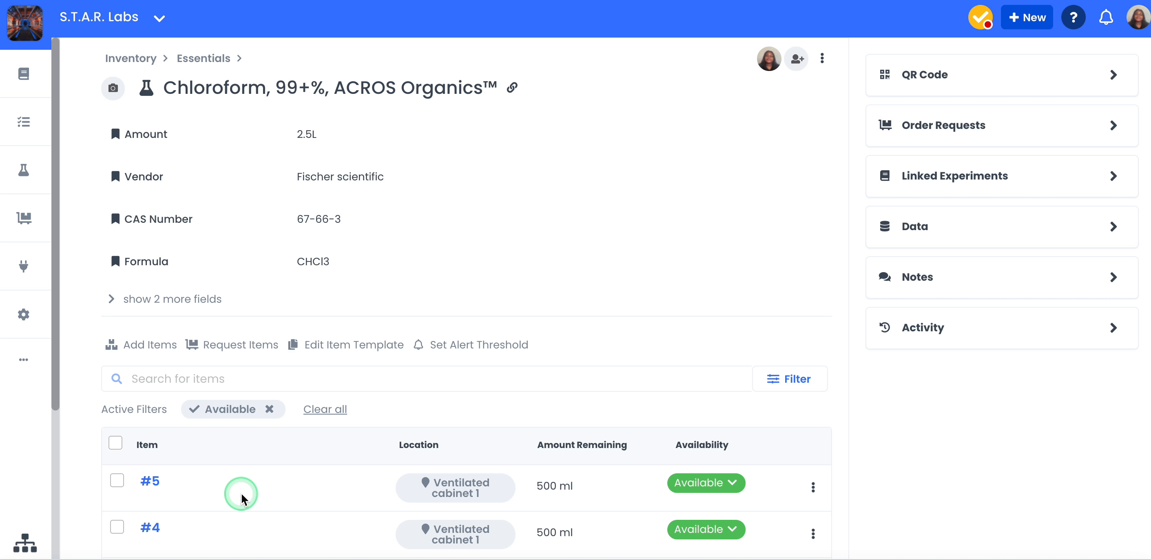This screenshot has width=1151, height=559.
Task: Open Available dropdown for item #5
Action: pyautogui.click(x=706, y=483)
